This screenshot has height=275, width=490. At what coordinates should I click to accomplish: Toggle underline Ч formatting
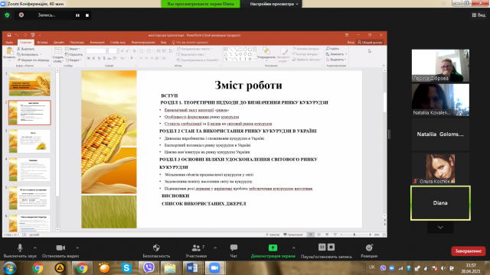(99, 58)
